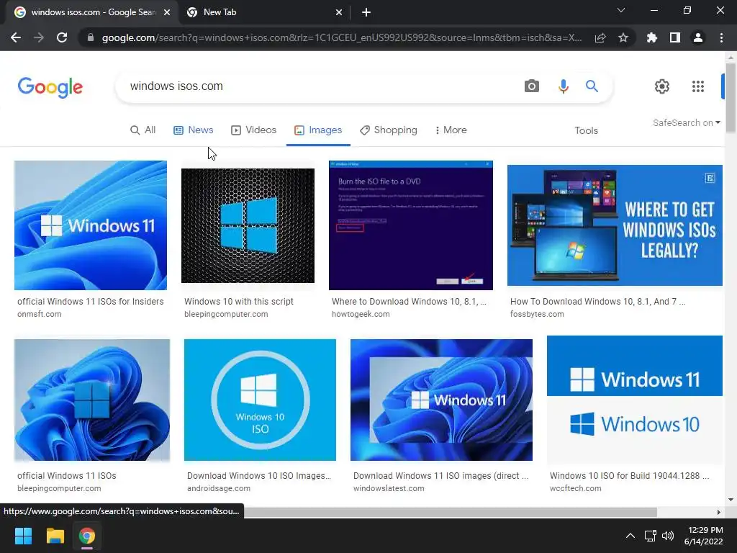Viewport: 737px width, 553px height.
Task: Click the horizontal scrollbar thumb at bottom
Action: [449, 512]
